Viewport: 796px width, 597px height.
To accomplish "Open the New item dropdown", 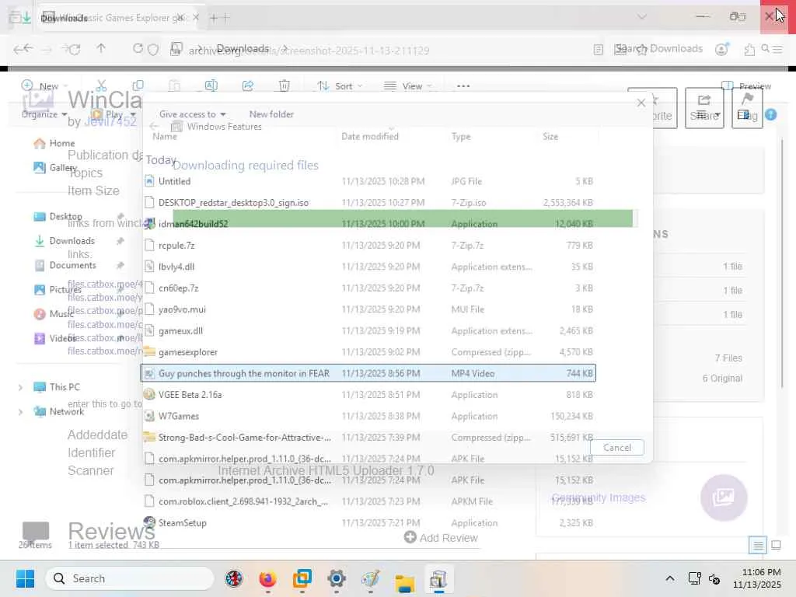I will coord(44,86).
